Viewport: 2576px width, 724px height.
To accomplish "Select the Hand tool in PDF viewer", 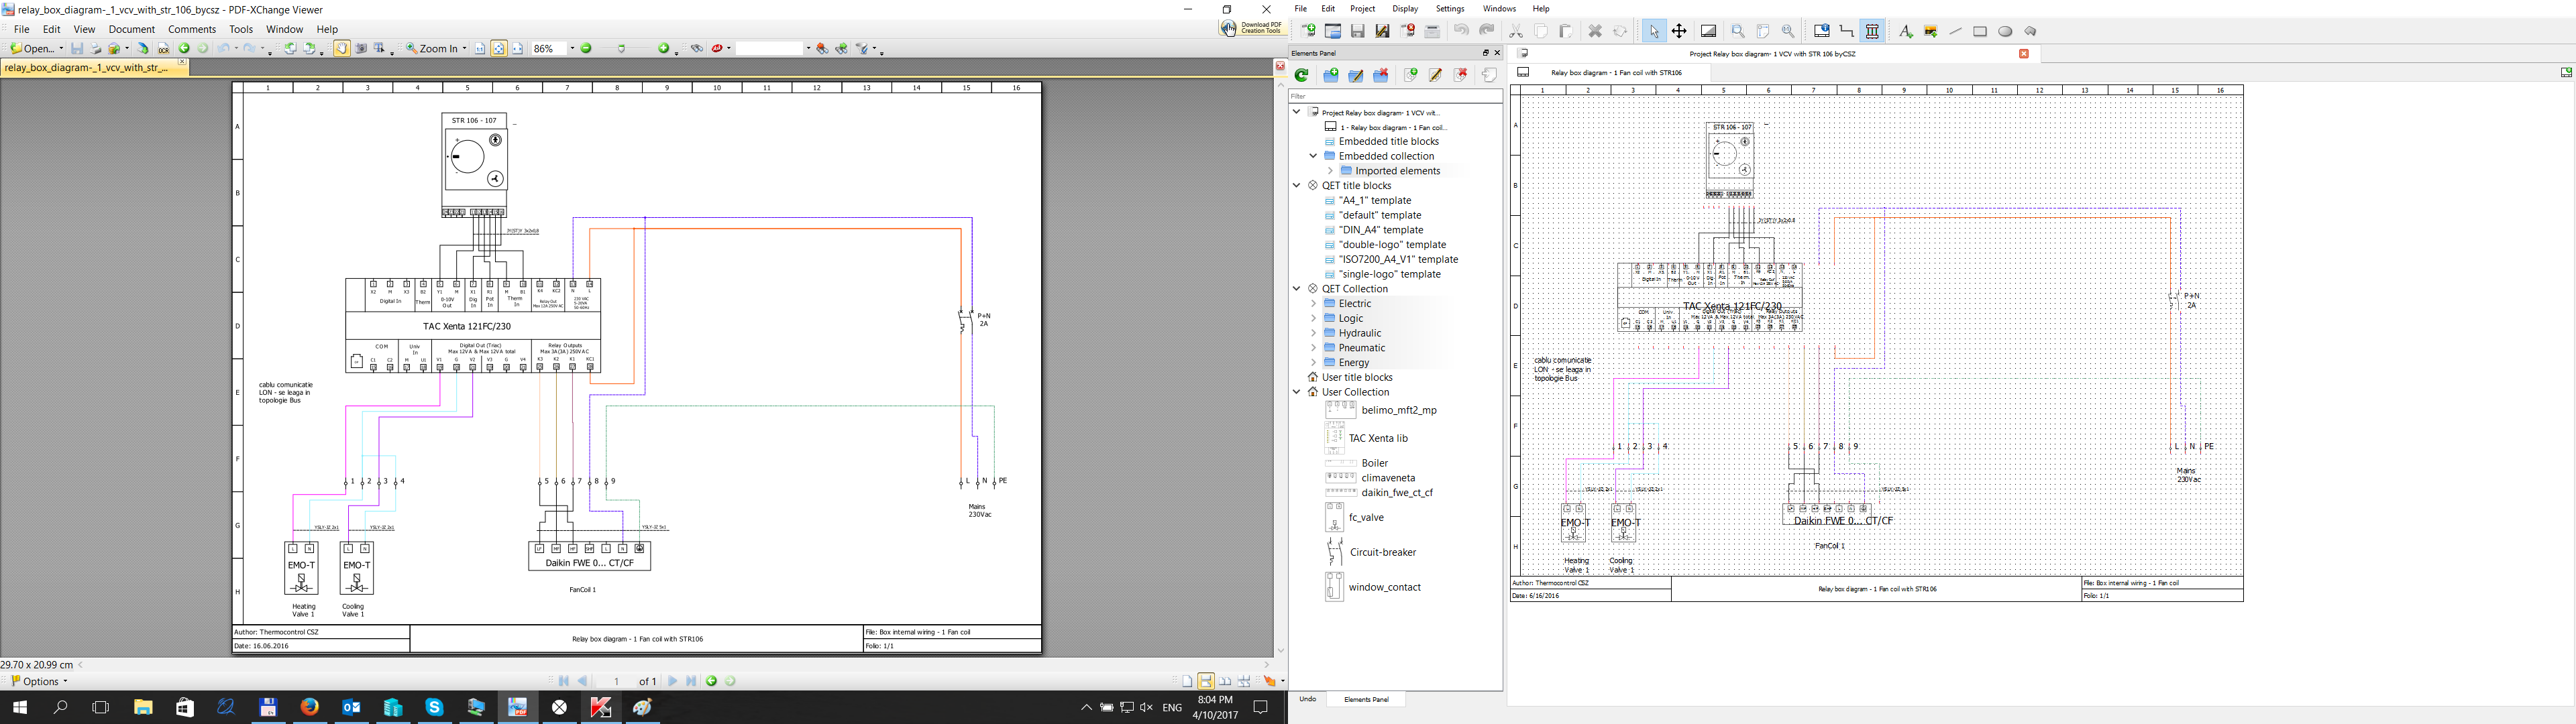I will [x=342, y=48].
